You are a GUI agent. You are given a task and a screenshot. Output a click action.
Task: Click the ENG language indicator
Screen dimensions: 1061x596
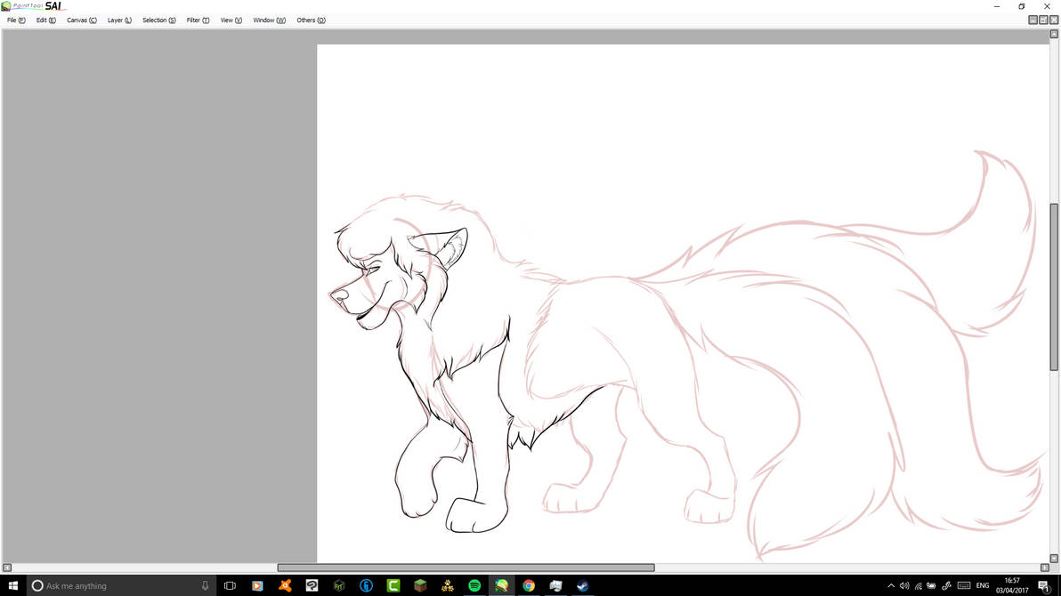[983, 586]
